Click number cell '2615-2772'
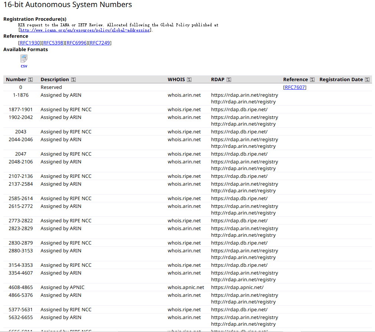The height and width of the screenshot is (332, 375). [x=20, y=206]
